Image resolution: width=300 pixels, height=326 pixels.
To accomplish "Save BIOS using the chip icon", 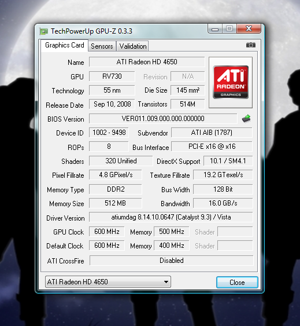I will coord(246,119).
